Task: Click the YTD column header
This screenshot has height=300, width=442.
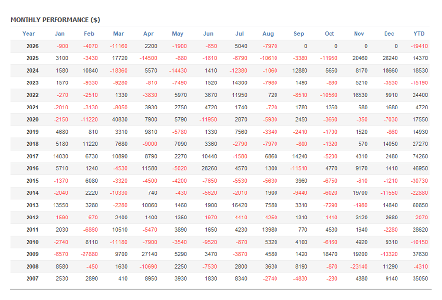Action: tap(419, 34)
